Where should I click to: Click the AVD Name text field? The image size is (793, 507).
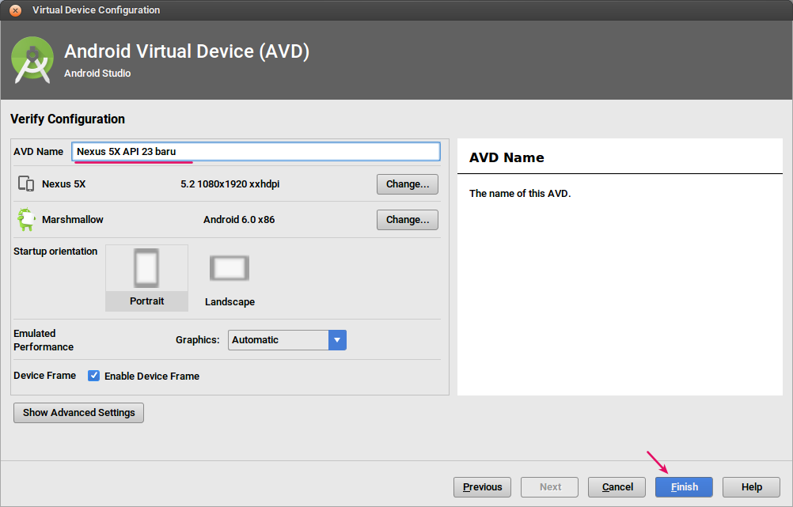(256, 151)
